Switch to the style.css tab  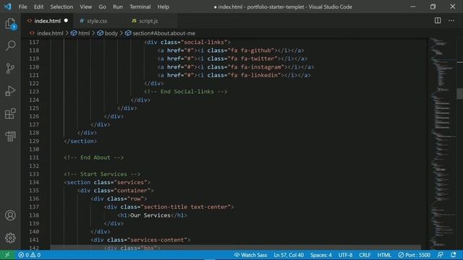click(97, 21)
